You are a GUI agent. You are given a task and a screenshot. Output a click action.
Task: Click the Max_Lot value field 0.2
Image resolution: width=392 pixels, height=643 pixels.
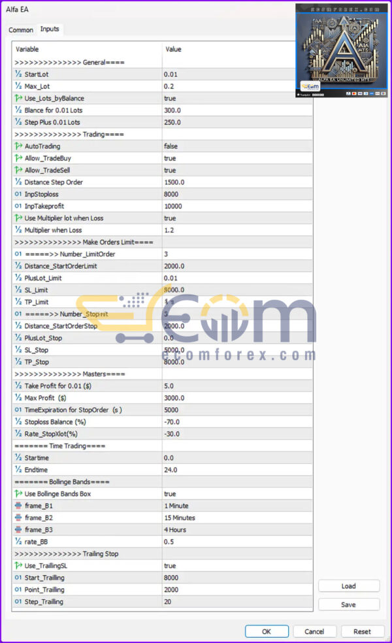tap(237, 87)
